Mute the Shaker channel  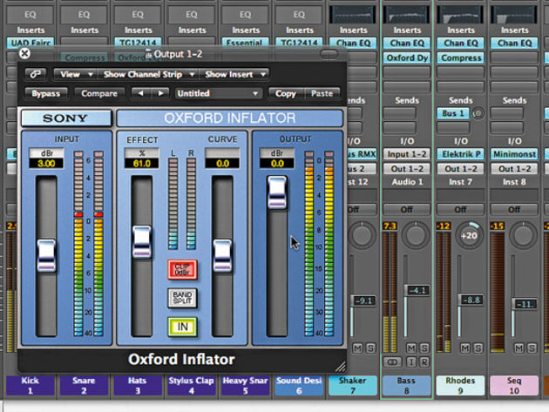357,348
